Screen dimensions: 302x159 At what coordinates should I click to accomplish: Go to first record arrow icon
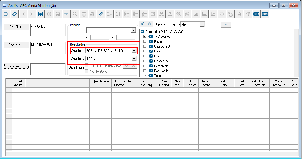23,14
